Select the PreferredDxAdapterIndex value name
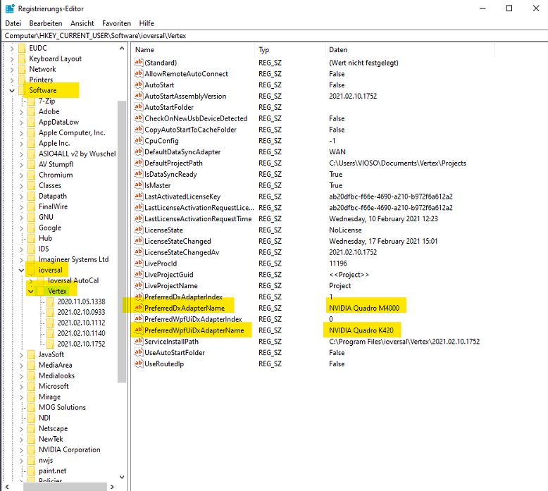 pyautogui.click(x=183, y=297)
